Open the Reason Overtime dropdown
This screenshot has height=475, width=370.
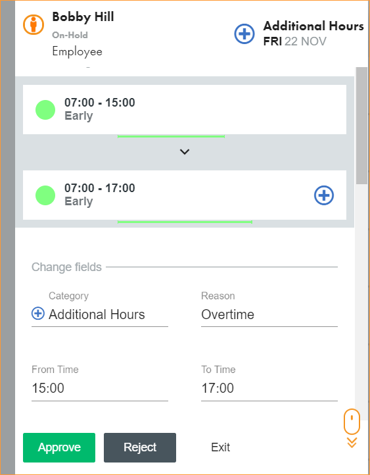(269, 314)
